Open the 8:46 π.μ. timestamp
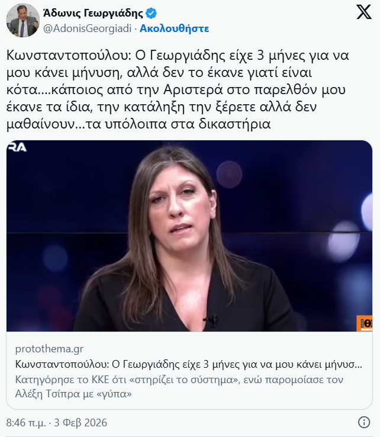The height and width of the screenshot is (437, 380). coord(26,423)
